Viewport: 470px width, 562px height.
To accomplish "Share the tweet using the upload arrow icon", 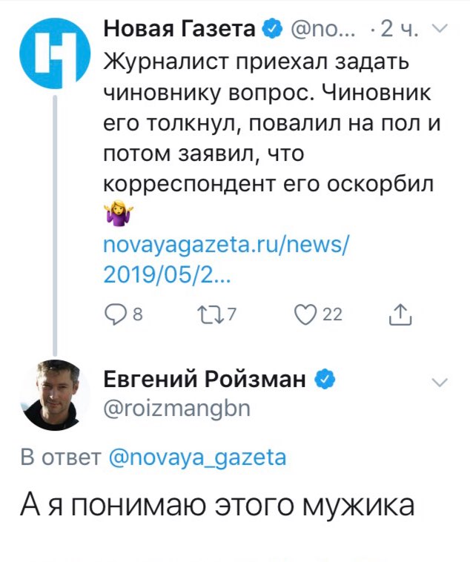I will [x=400, y=316].
